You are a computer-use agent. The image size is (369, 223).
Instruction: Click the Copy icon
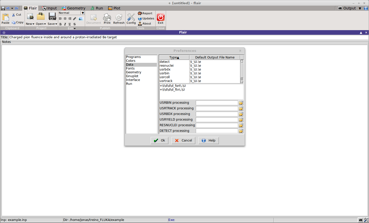click(13, 22)
